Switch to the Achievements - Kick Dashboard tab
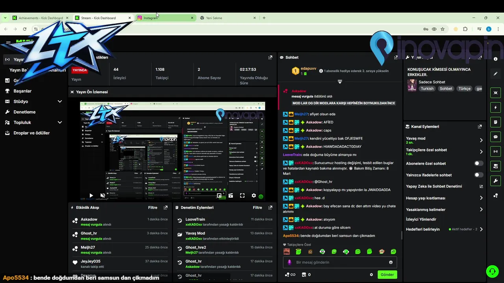 pyautogui.click(x=41, y=18)
